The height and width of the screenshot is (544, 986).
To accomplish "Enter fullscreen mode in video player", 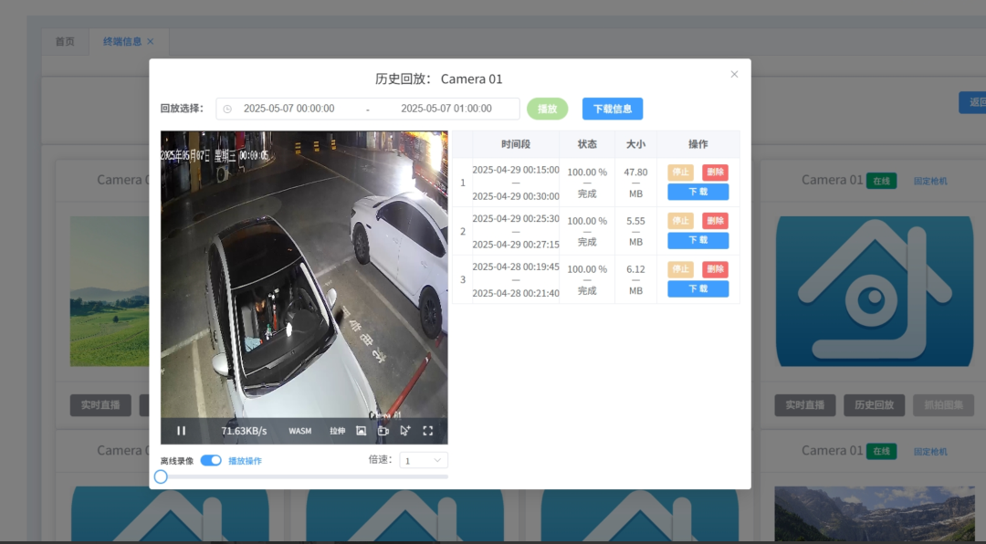I will click(427, 431).
